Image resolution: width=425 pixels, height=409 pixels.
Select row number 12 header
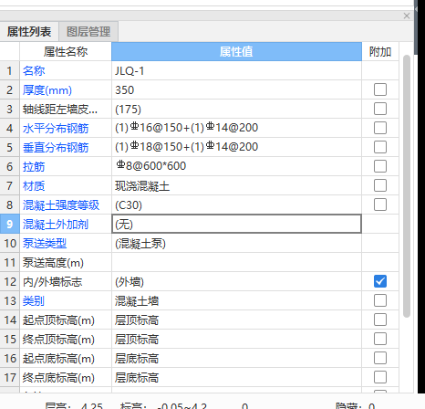click(x=10, y=281)
